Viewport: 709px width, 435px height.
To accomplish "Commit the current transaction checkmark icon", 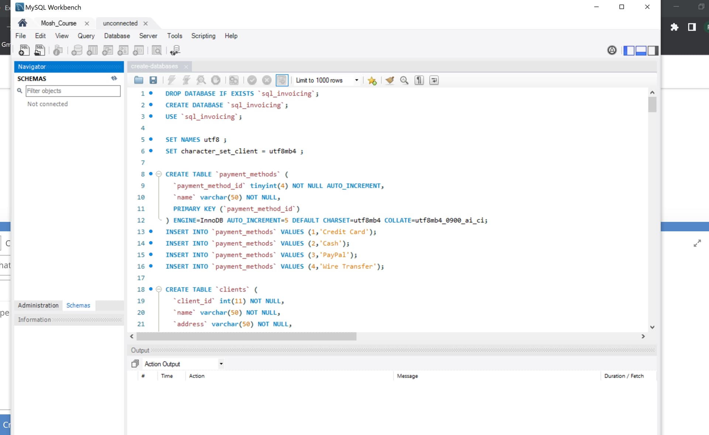I will tap(252, 80).
